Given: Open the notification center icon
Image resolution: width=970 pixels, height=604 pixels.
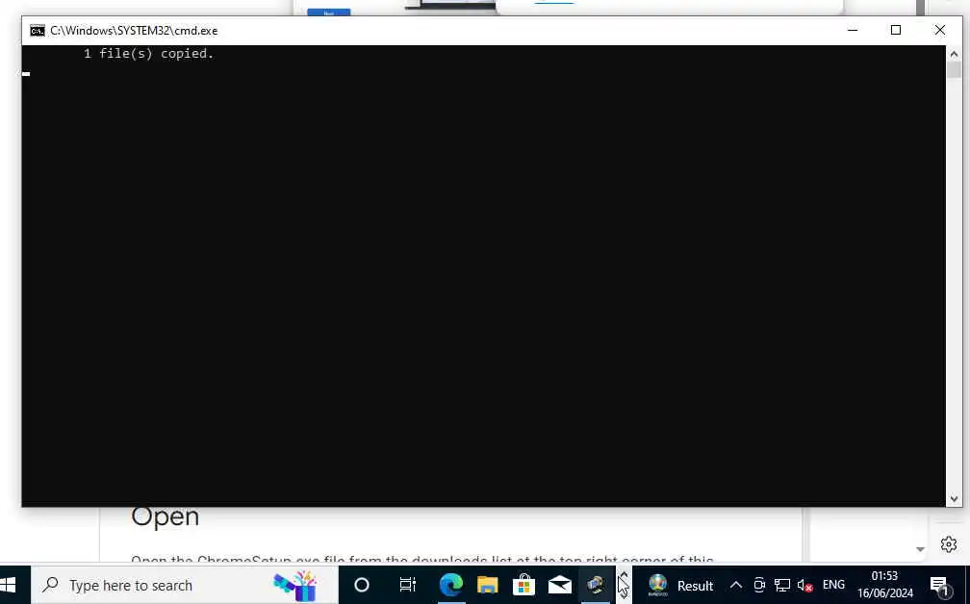Looking at the screenshot, I should click(x=939, y=585).
